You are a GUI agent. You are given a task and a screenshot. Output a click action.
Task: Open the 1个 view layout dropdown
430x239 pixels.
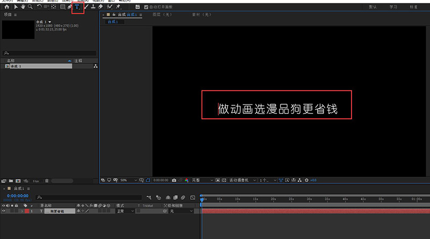pos(268,180)
